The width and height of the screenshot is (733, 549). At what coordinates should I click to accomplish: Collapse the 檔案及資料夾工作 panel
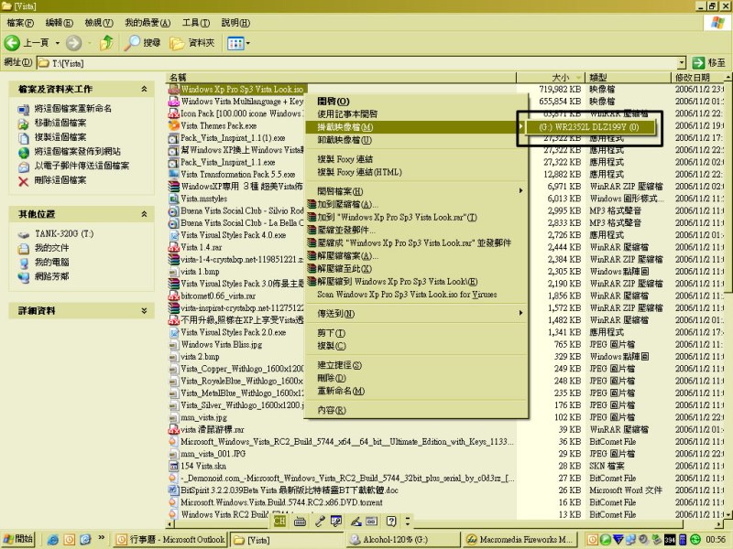145,89
